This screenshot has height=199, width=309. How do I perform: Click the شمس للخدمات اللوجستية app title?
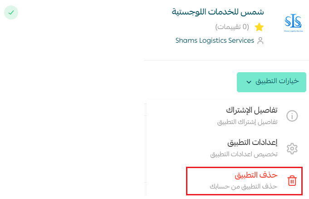coord(218,12)
